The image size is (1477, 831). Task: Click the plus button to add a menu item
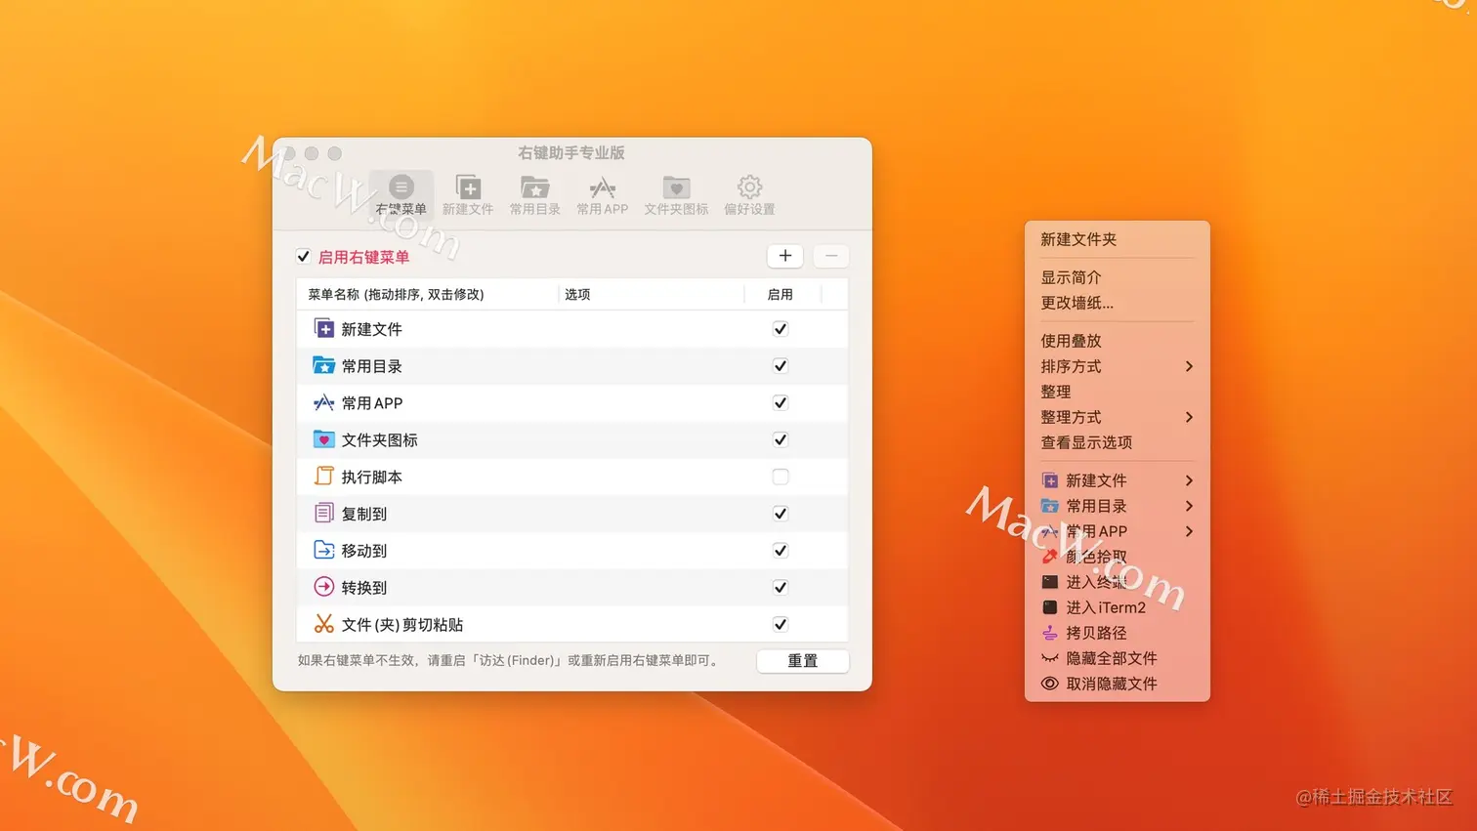click(x=785, y=256)
